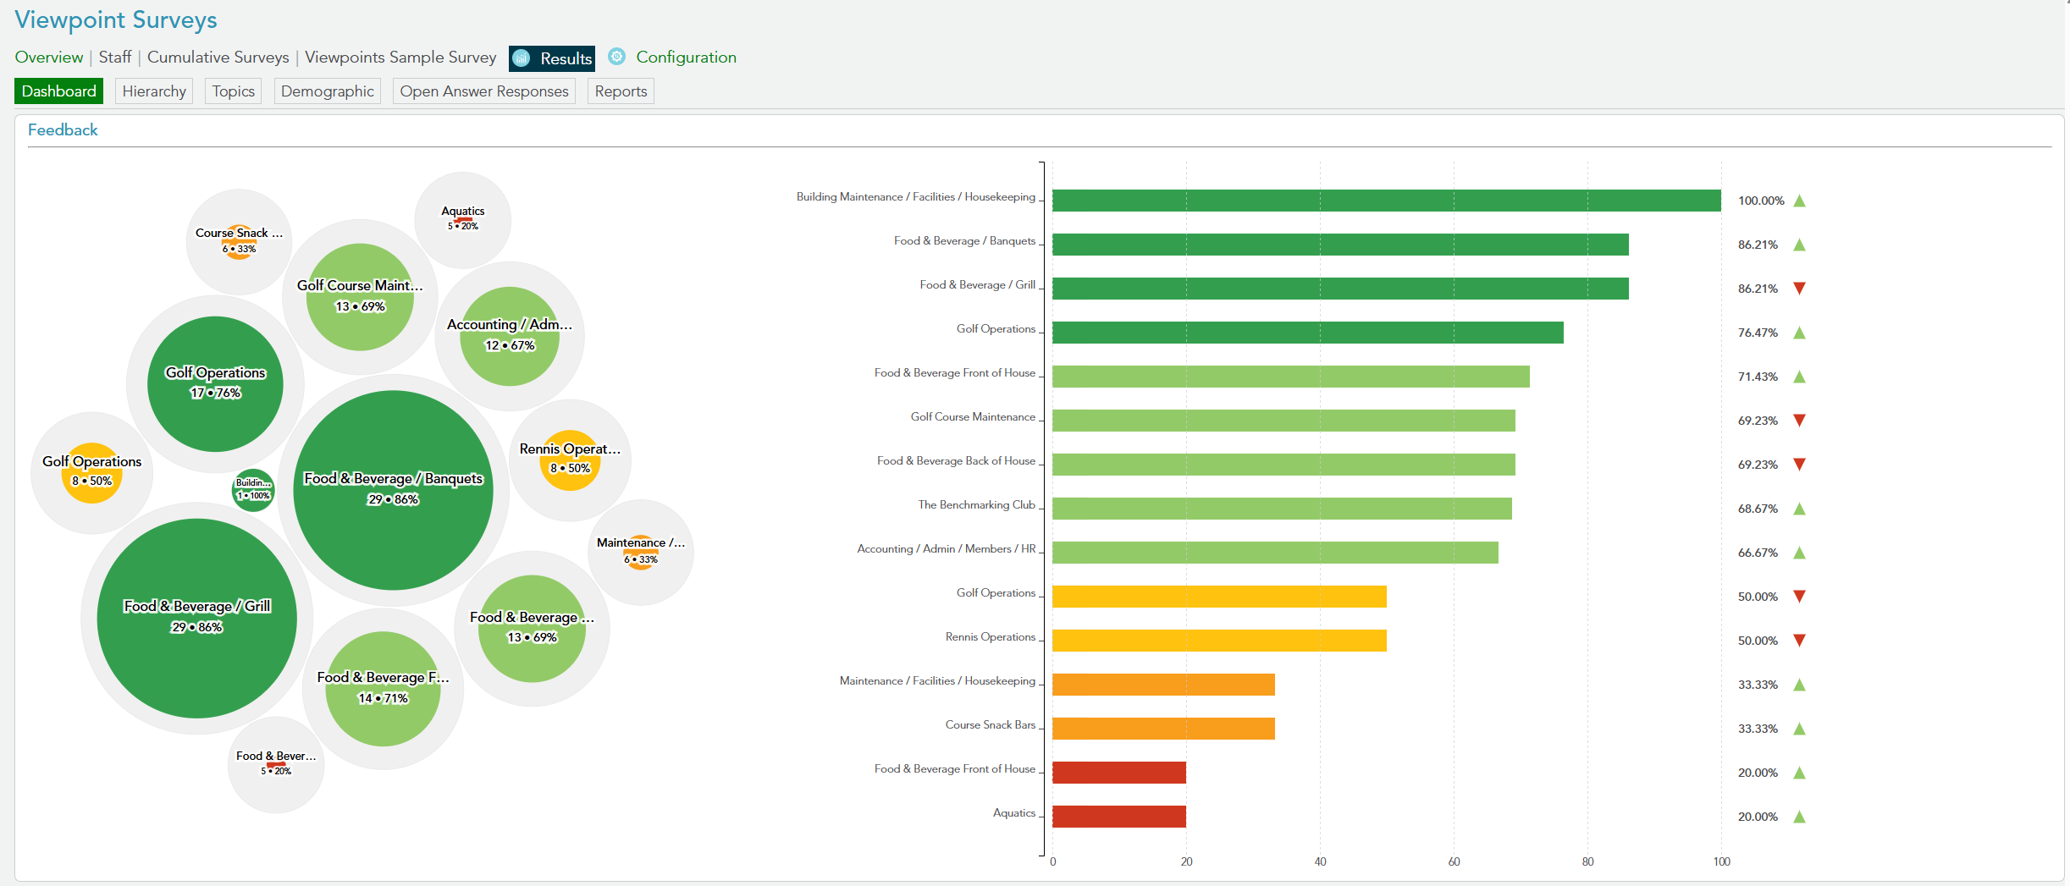Screen dimensions: 2070x886
Task: Click the yellow Rennis Operations bar
Action: pos(1218,641)
